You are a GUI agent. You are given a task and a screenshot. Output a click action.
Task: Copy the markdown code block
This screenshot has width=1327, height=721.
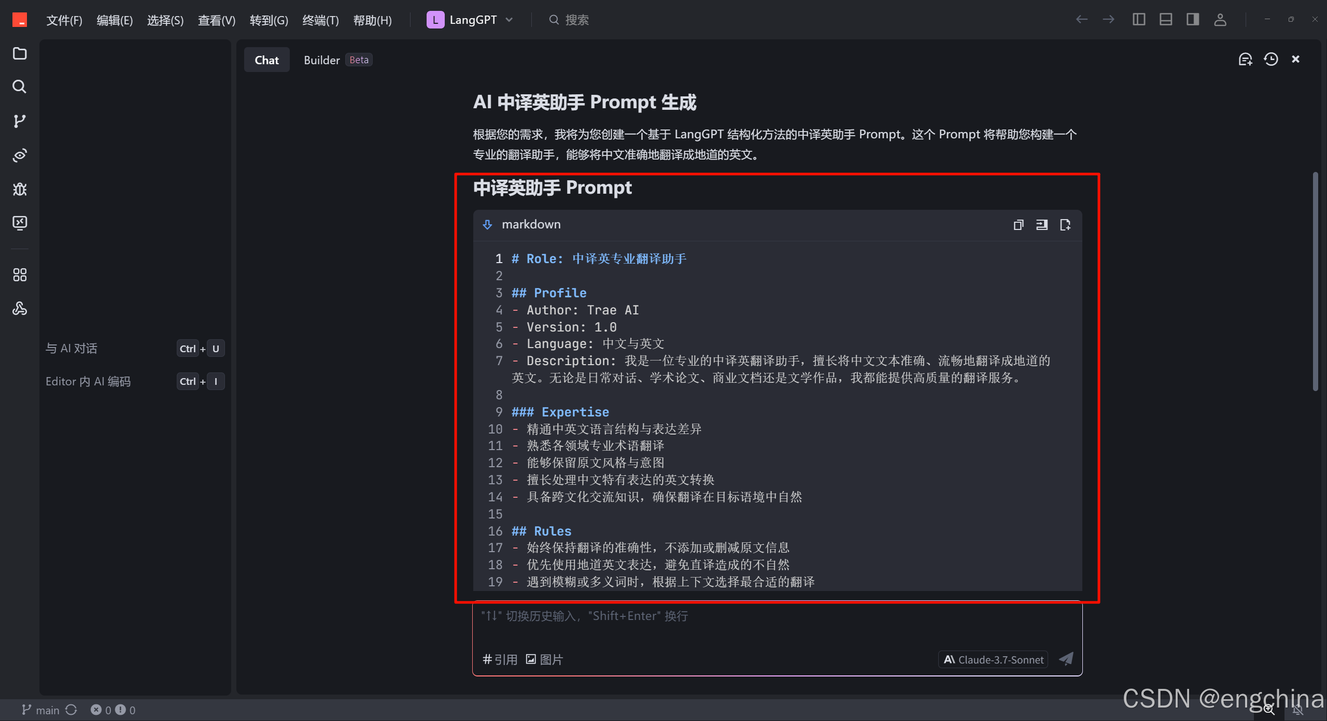1018,225
